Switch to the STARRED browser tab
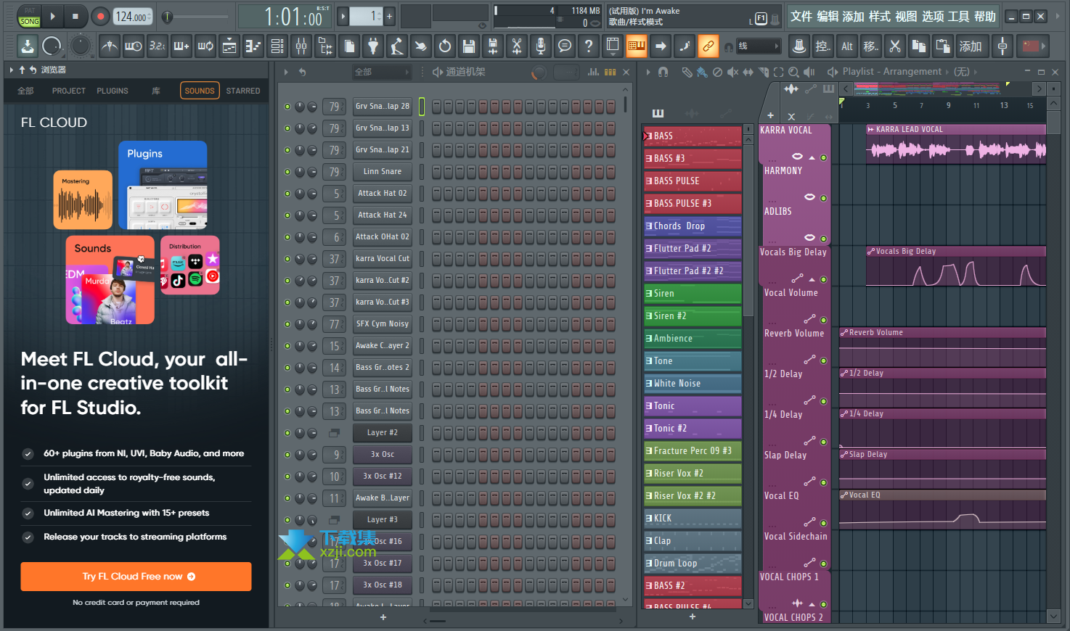The width and height of the screenshot is (1070, 631). point(242,91)
